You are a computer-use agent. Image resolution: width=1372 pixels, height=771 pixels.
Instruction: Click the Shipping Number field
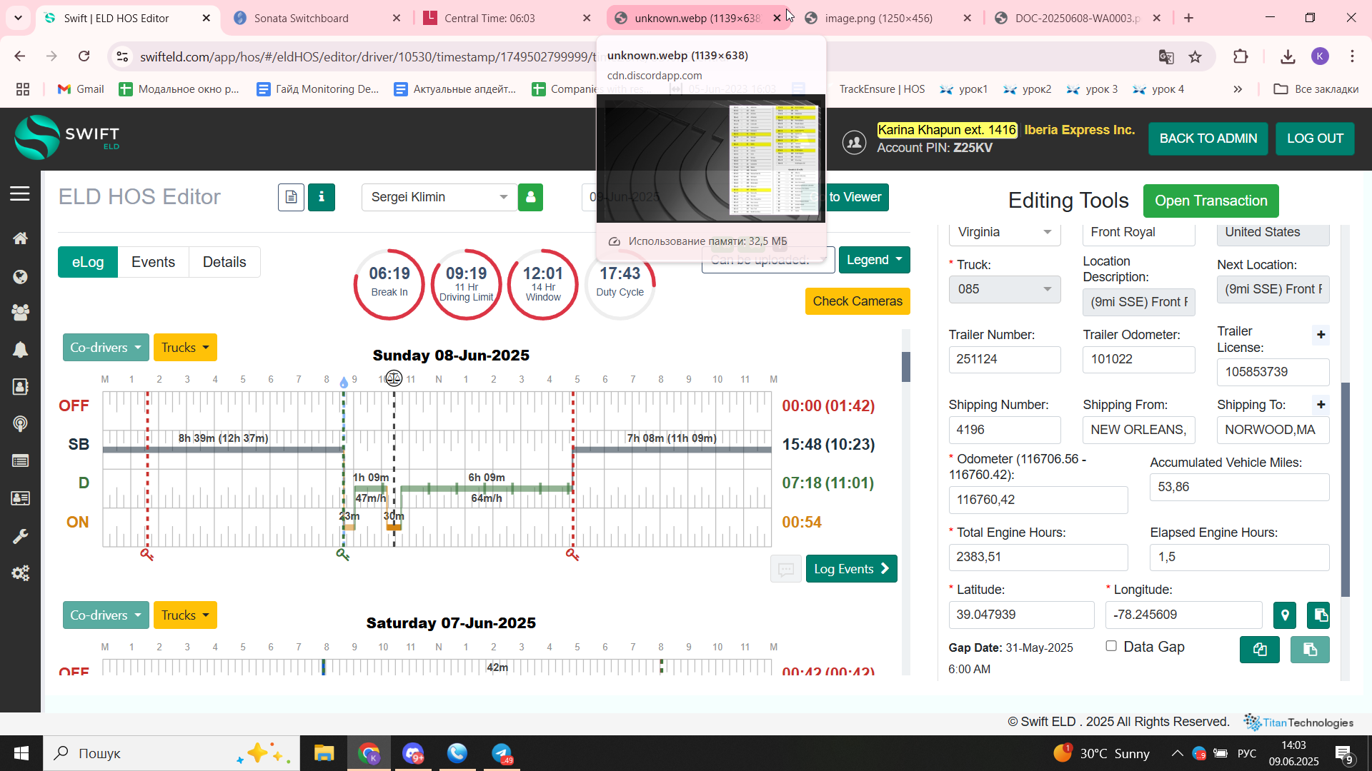[1004, 430]
